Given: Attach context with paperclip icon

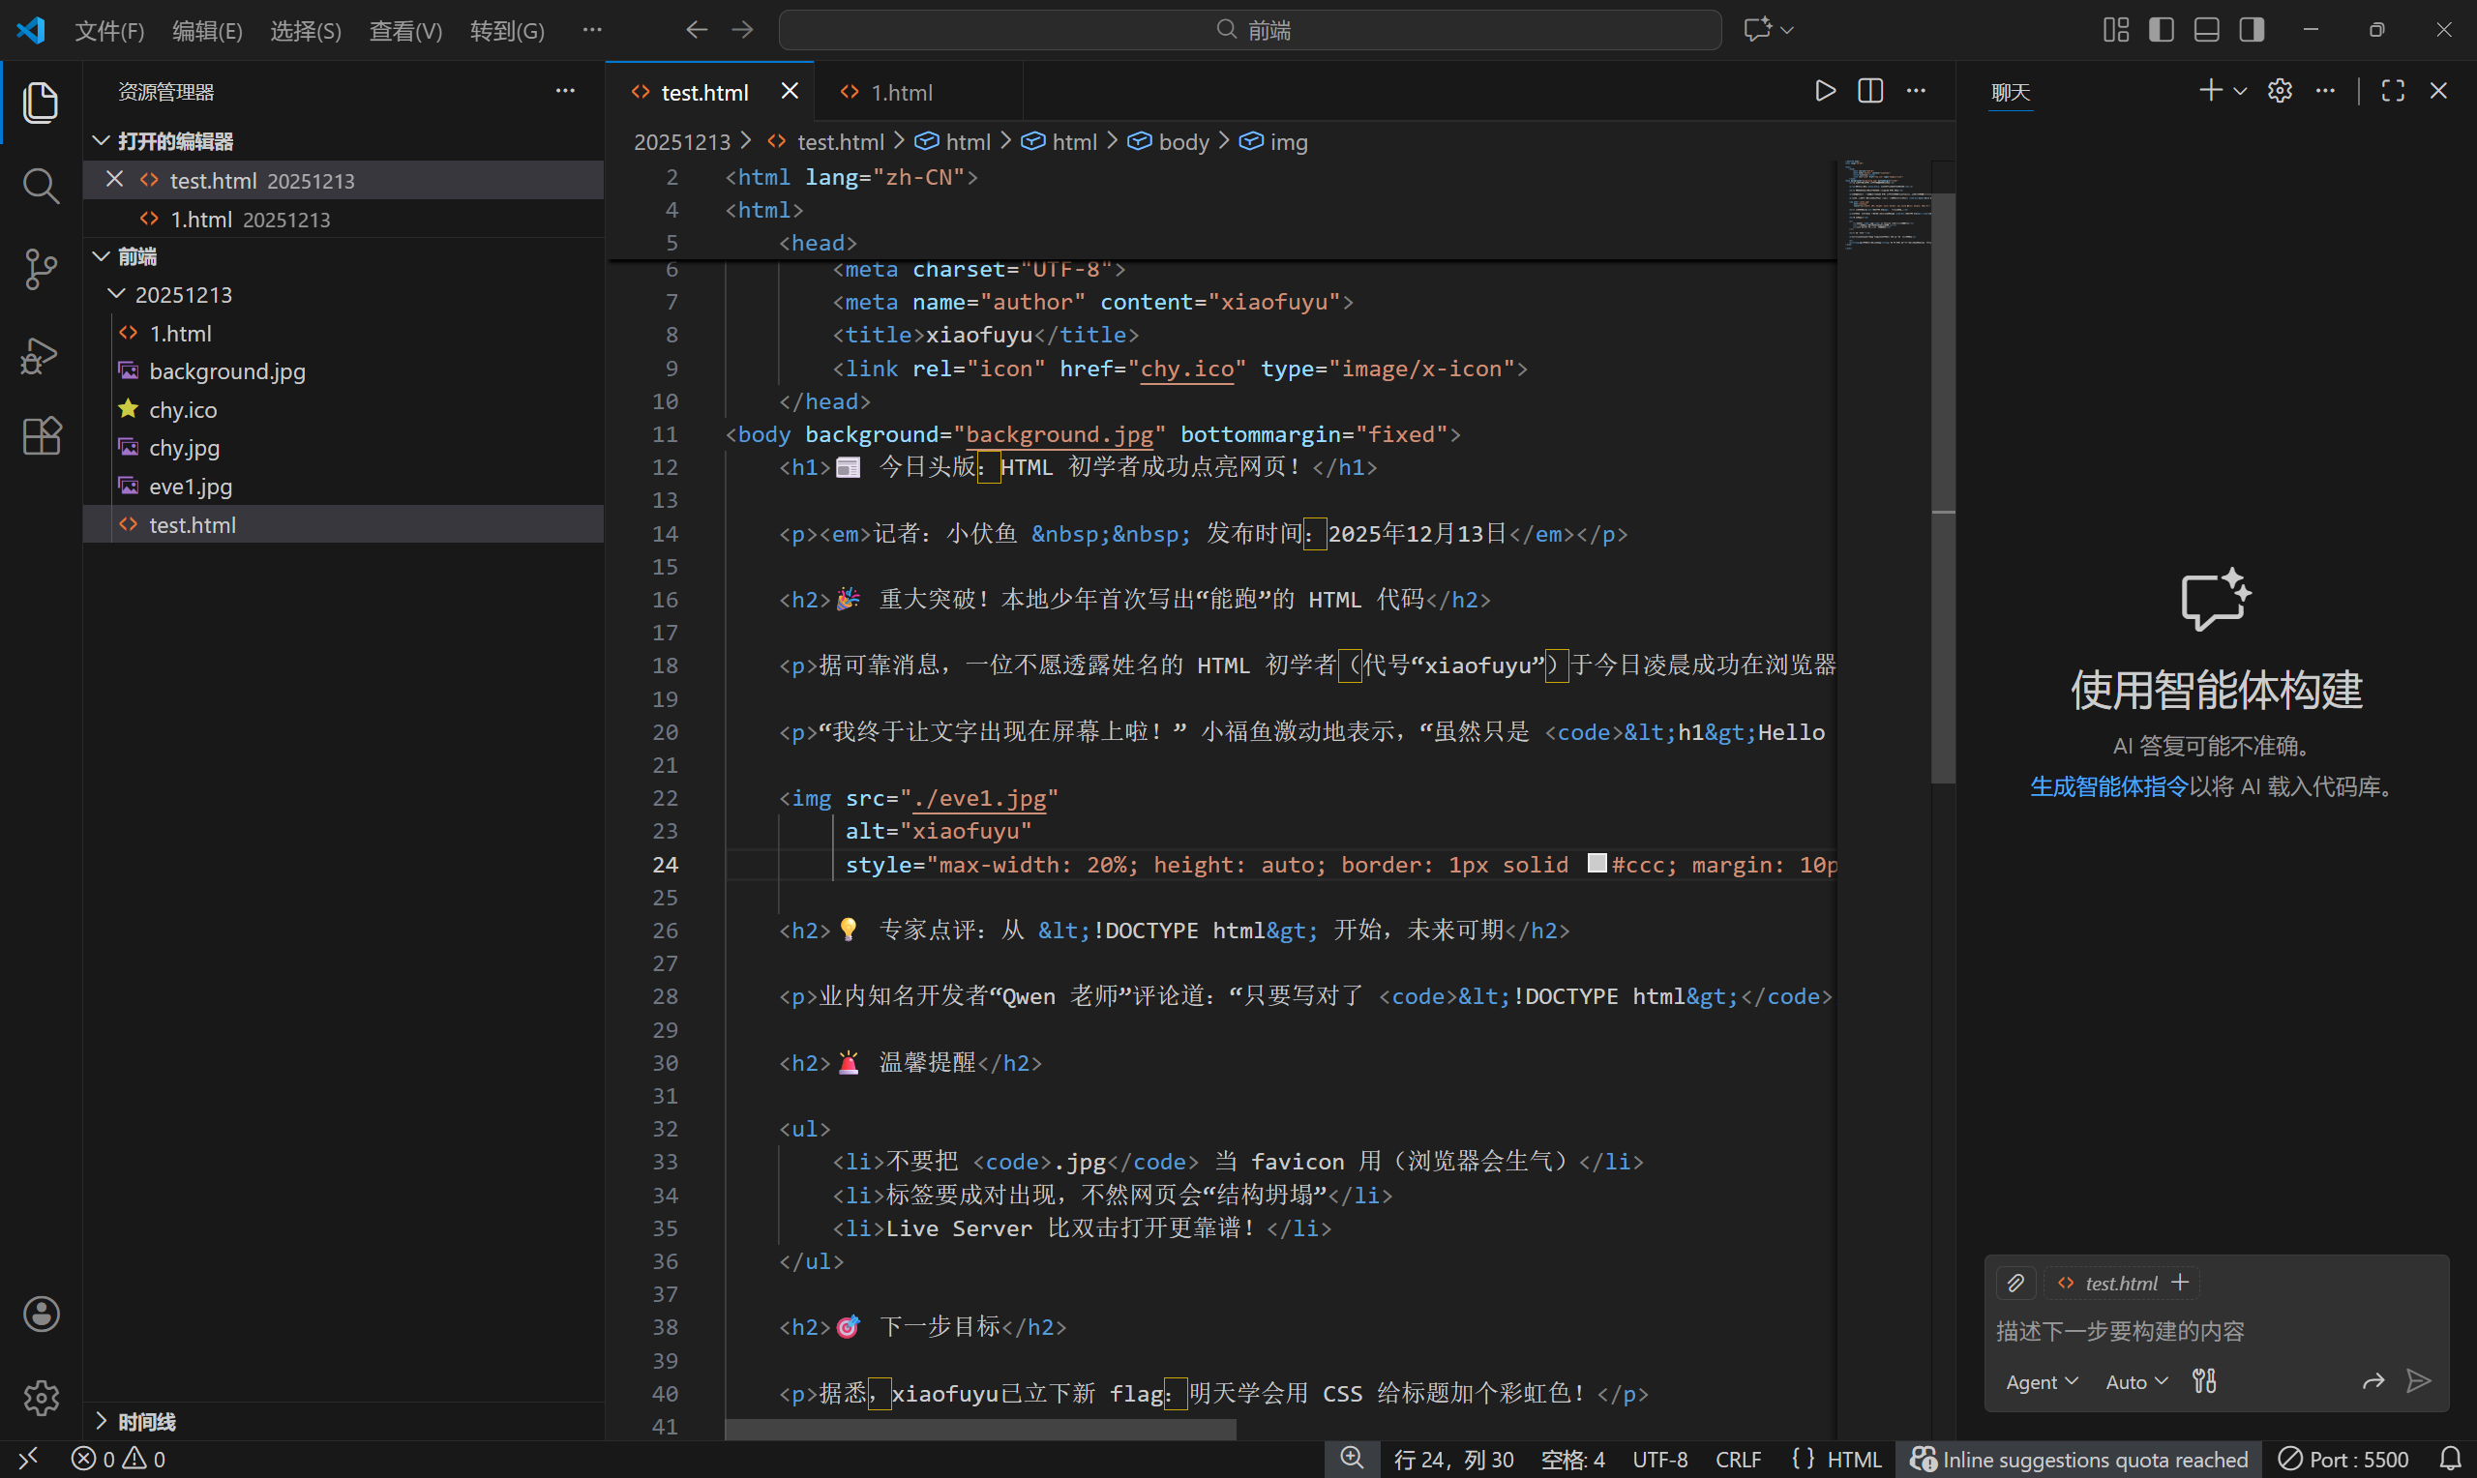Looking at the screenshot, I should point(2015,1283).
